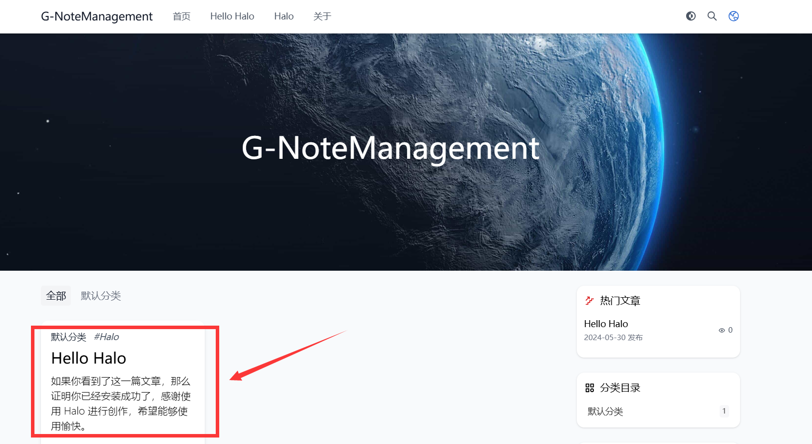Select the 全部 category tab
Viewport: 812px width, 444px height.
pos(56,296)
